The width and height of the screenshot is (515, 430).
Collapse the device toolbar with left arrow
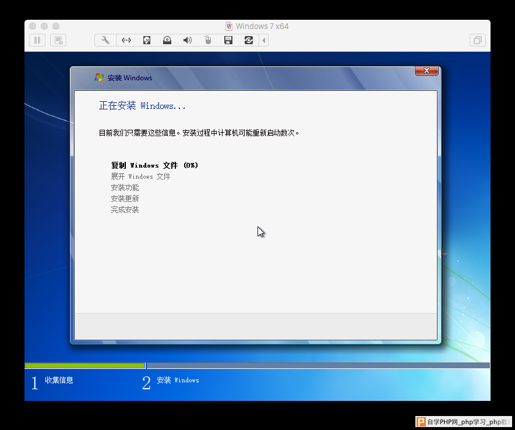tap(264, 40)
